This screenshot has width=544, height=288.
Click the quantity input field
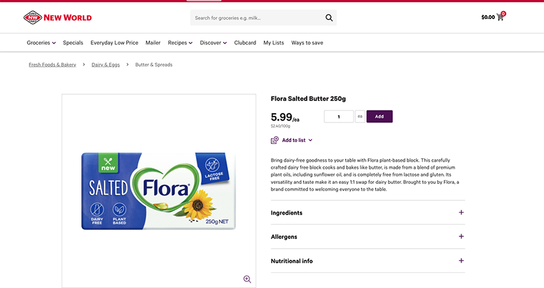pos(339,117)
